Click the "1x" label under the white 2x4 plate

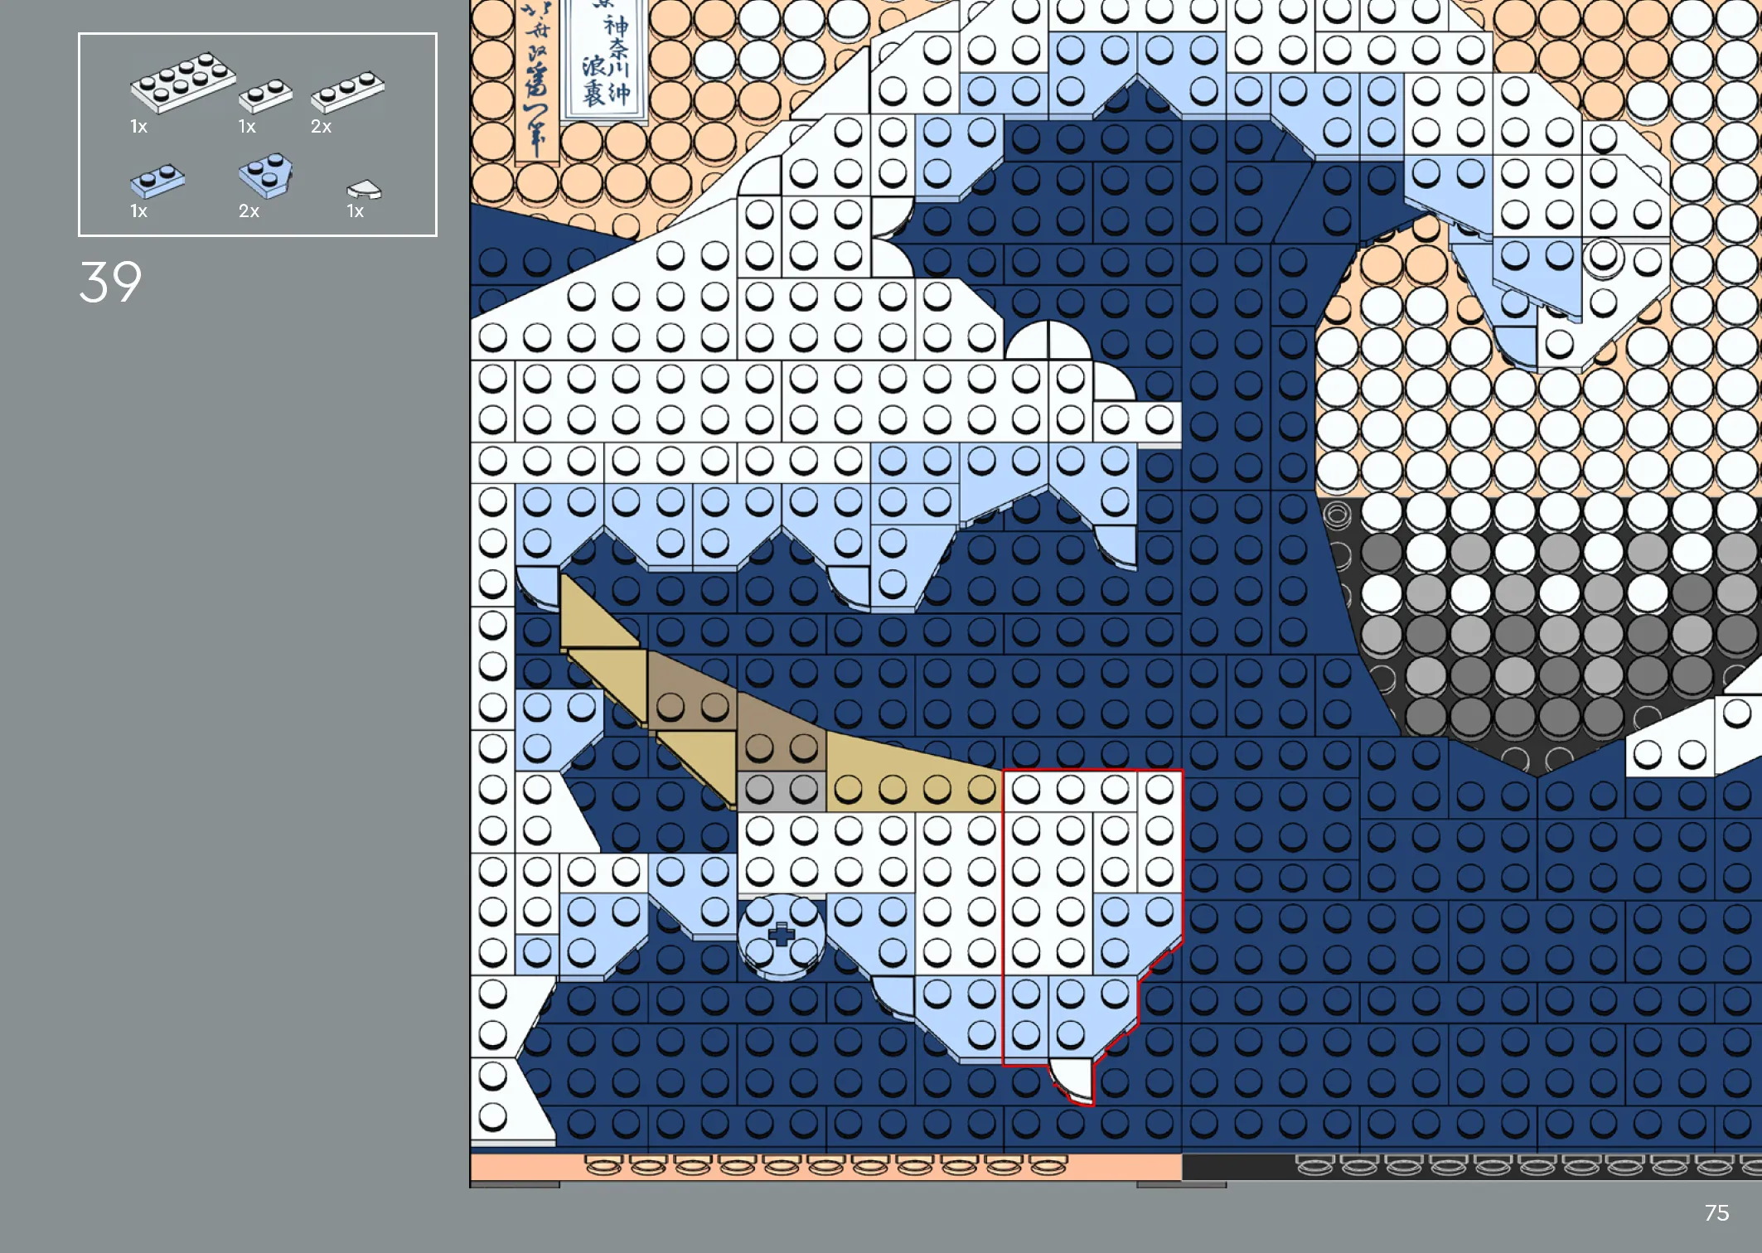tap(138, 127)
